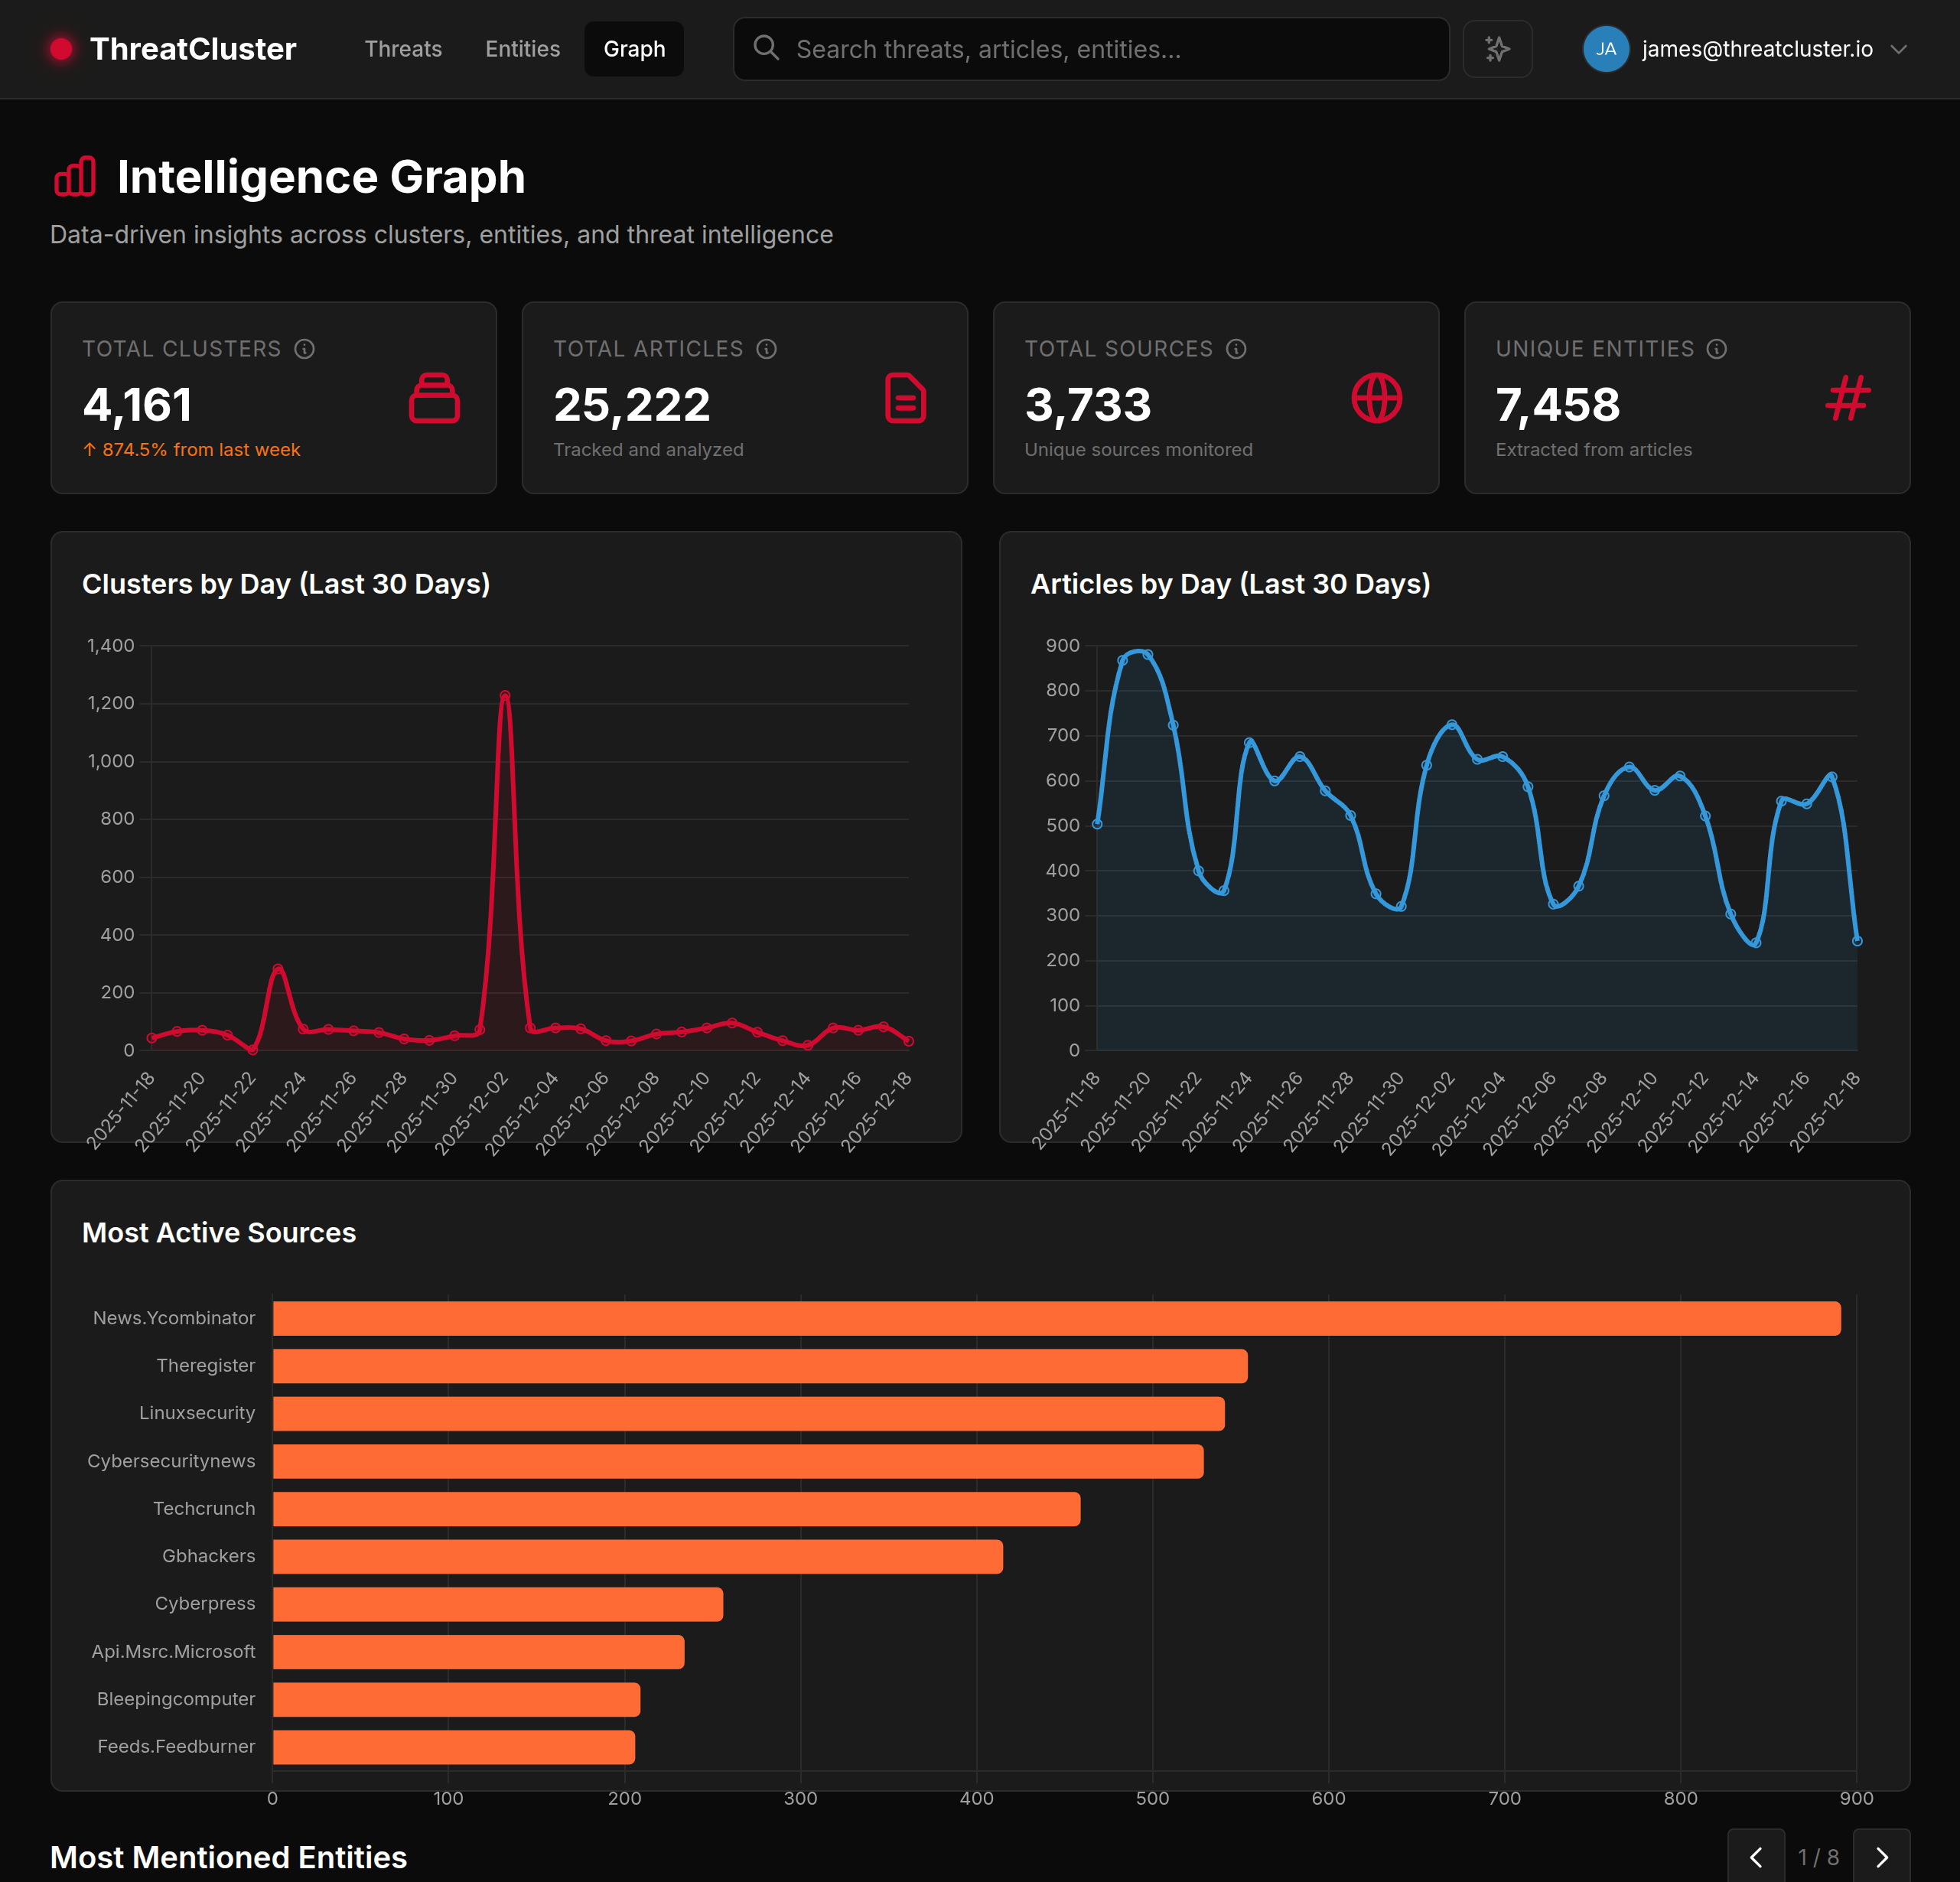1960x1882 pixels.
Task: Show info tooltip for Total Articles
Action: coord(766,349)
